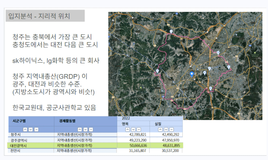The width and height of the screenshot is (268, 160).
Task: Select the 입지분석 - 지리적 위치 title box
Action: click(45, 16)
